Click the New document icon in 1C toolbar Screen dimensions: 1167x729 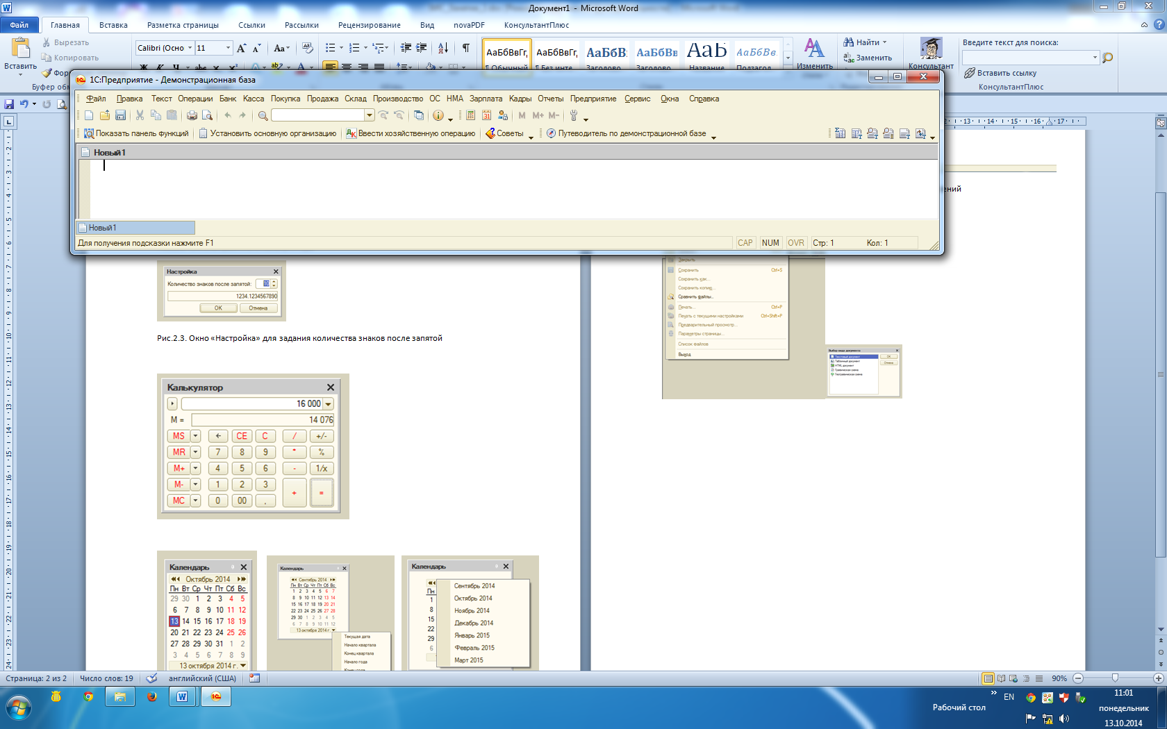pos(89,115)
